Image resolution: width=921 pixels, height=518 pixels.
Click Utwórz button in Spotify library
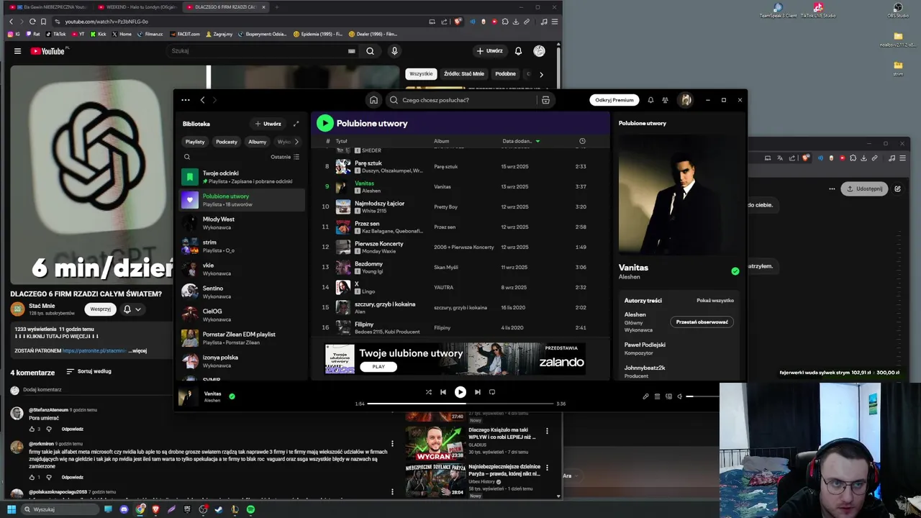(x=268, y=124)
